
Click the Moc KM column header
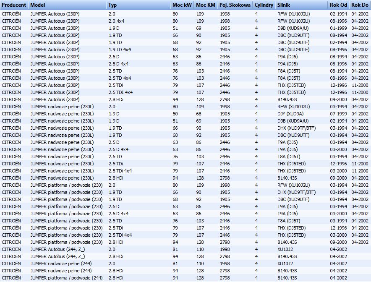click(x=206, y=5)
